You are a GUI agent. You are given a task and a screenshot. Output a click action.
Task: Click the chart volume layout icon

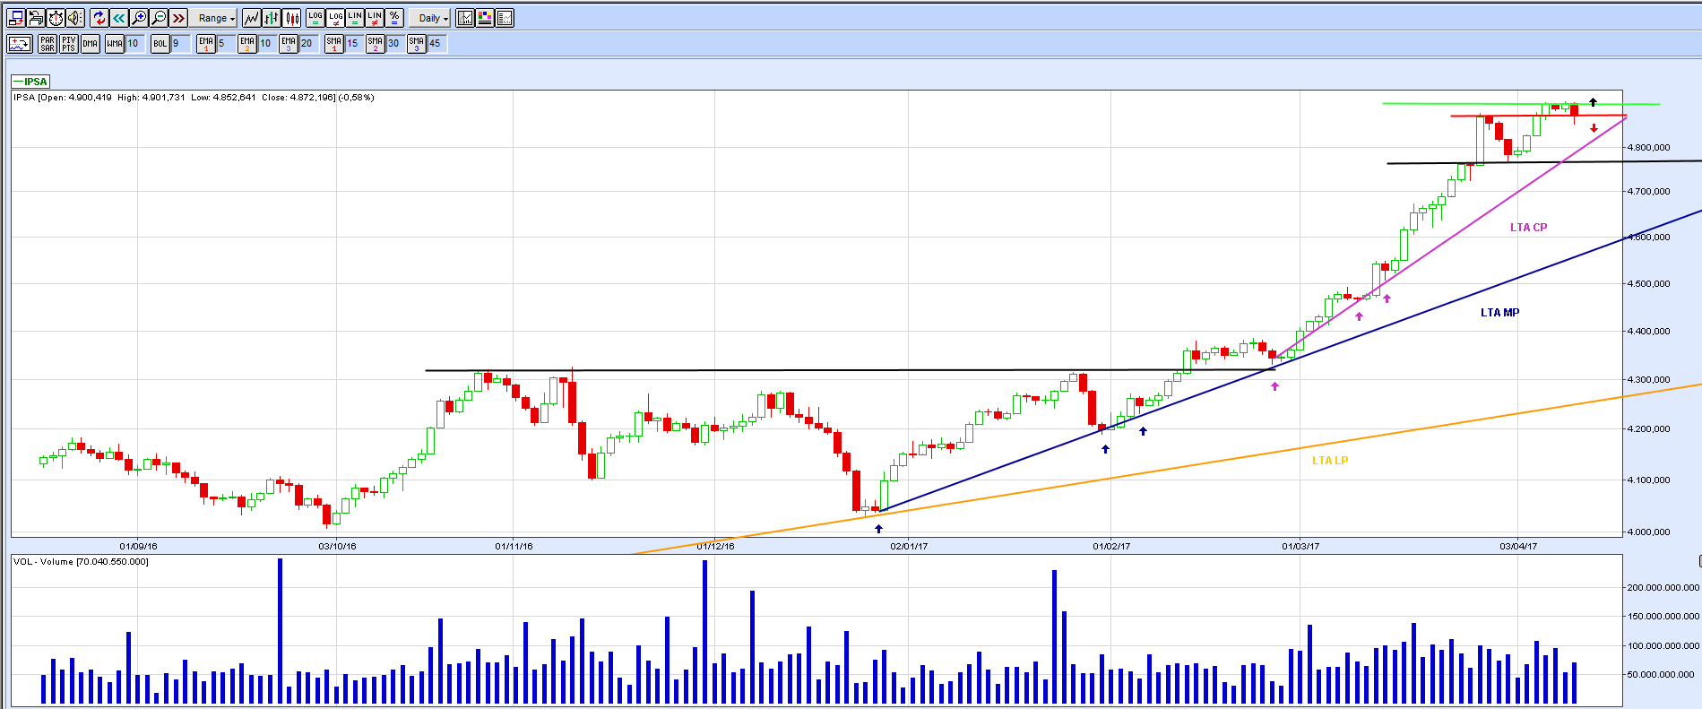505,18
